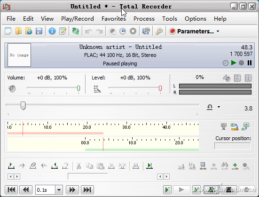The height and width of the screenshot is (197, 259).
Task: Click the eraser clear-selection icon
Action: pyautogui.click(x=33, y=165)
